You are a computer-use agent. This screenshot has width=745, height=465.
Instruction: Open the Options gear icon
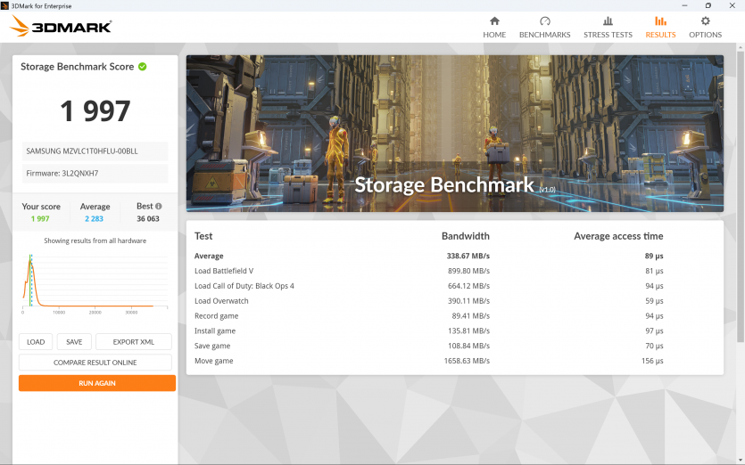click(x=705, y=21)
